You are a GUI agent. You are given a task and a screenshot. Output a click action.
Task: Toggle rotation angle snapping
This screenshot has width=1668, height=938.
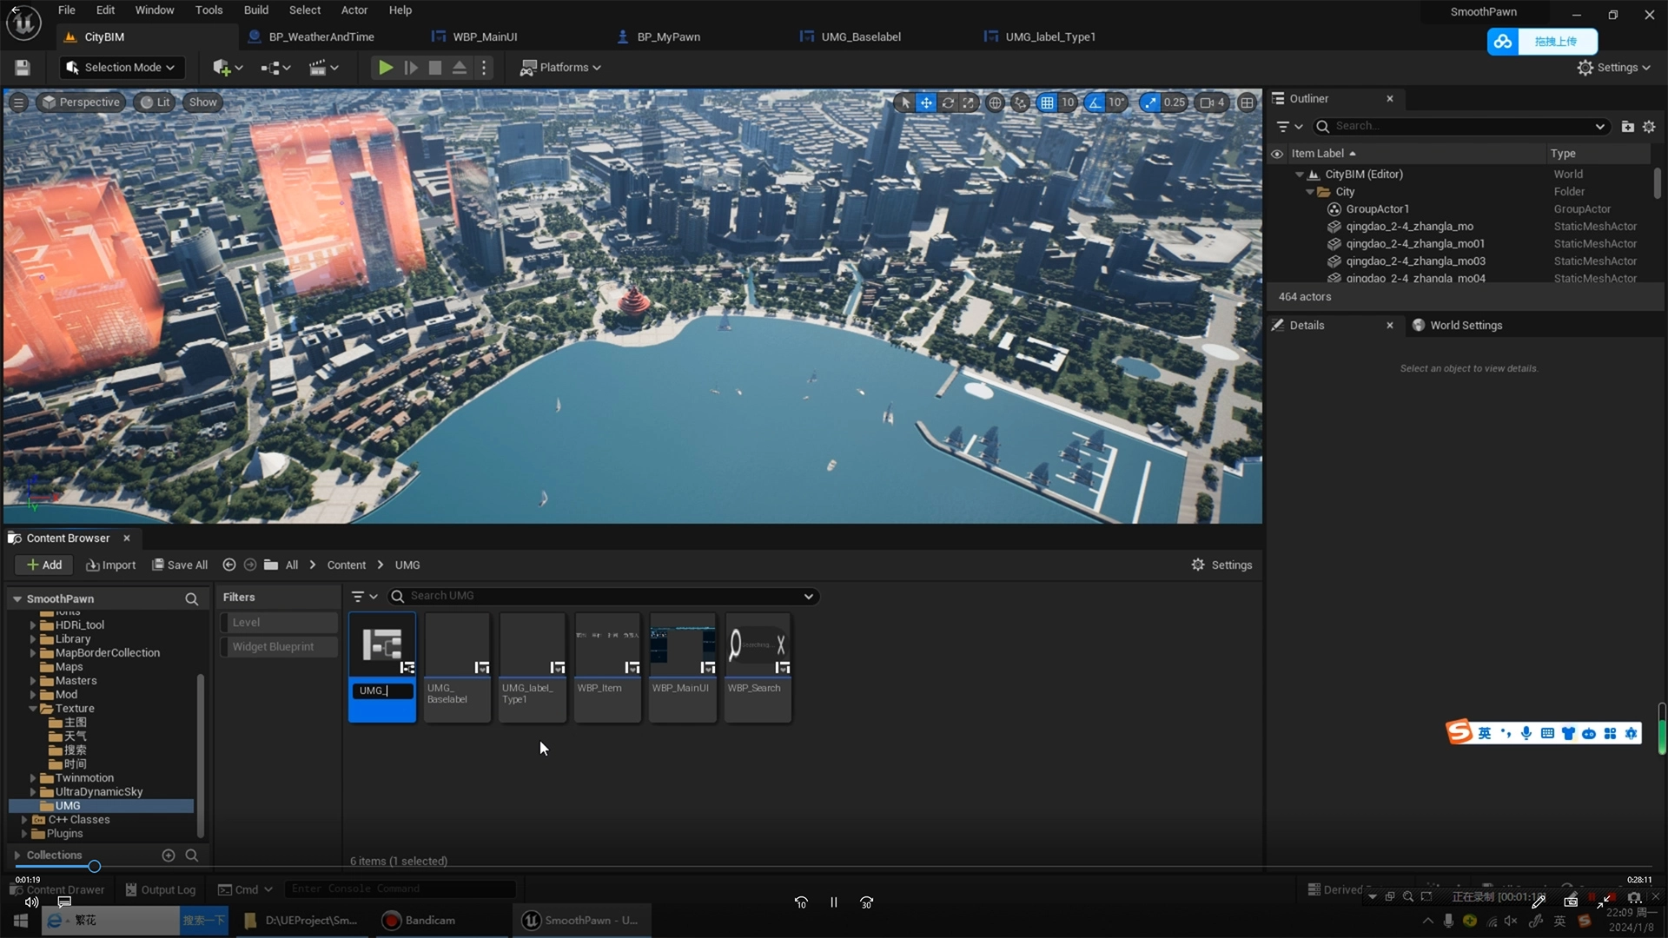point(1095,102)
